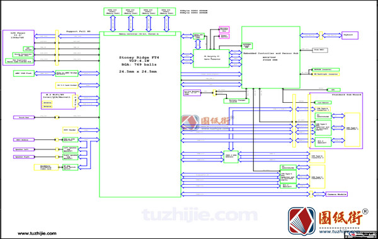Click the SD card socket block
This screenshot has height=239, width=378.
tap(67, 85)
